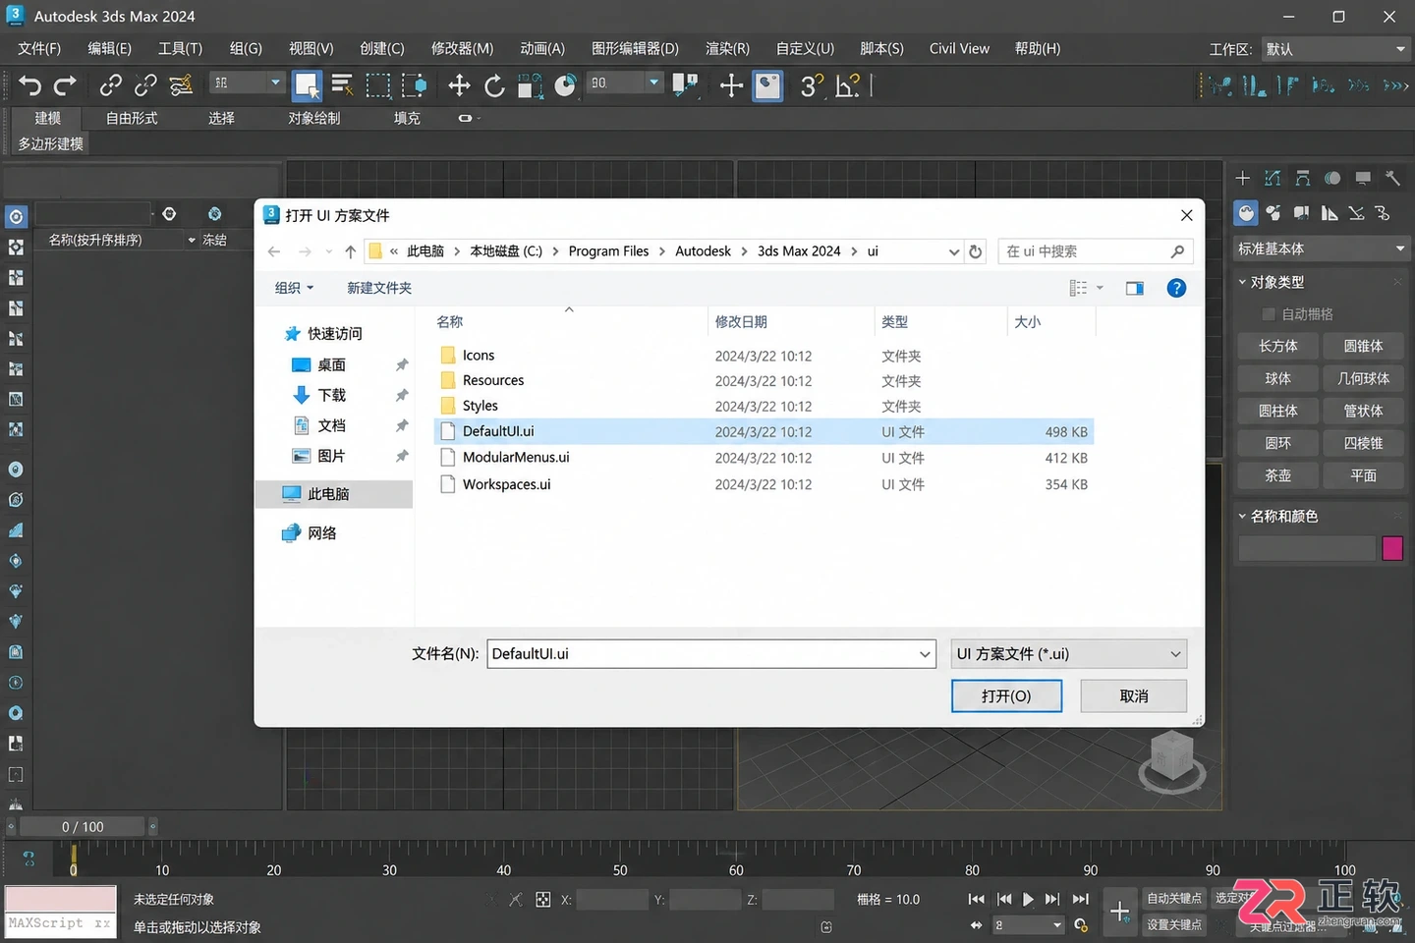Open the UI 方案文件 (*.ui) file type dropdown
The image size is (1415, 943).
(x=1069, y=654)
